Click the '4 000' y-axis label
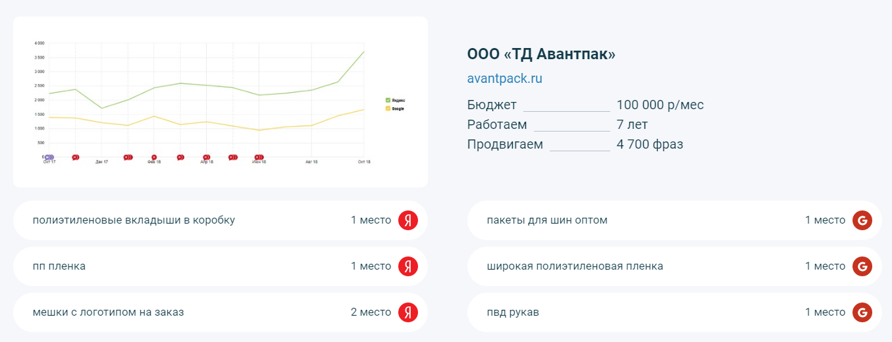 tap(39, 43)
